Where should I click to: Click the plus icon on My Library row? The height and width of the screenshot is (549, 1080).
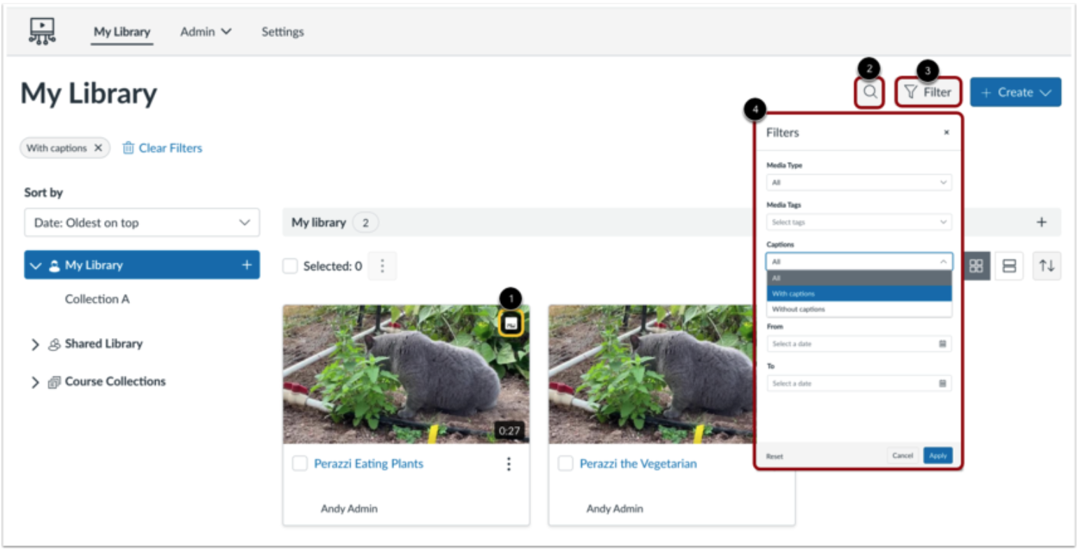247,265
